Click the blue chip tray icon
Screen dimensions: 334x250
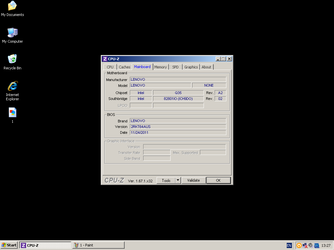(x=317, y=245)
